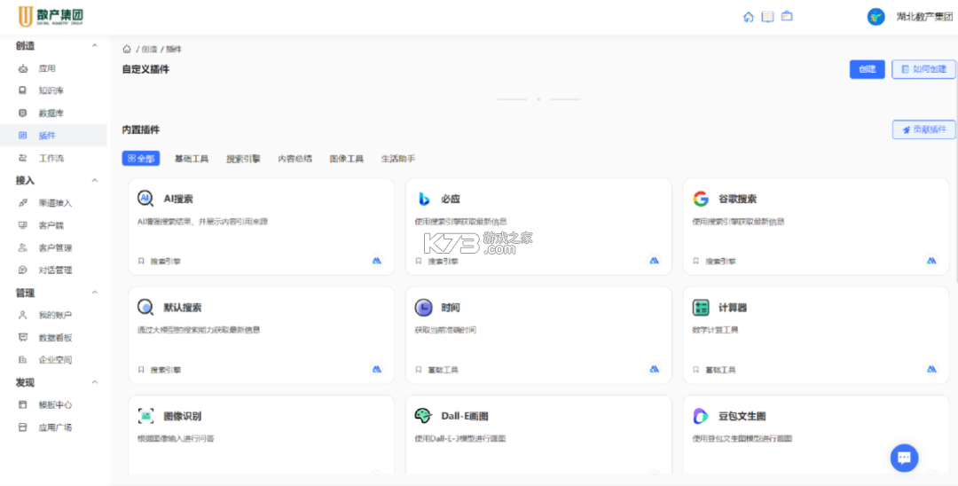This screenshot has height=486, width=958.
Task: Open 数据库 in the sidebar
Action: click(x=53, y=113)
